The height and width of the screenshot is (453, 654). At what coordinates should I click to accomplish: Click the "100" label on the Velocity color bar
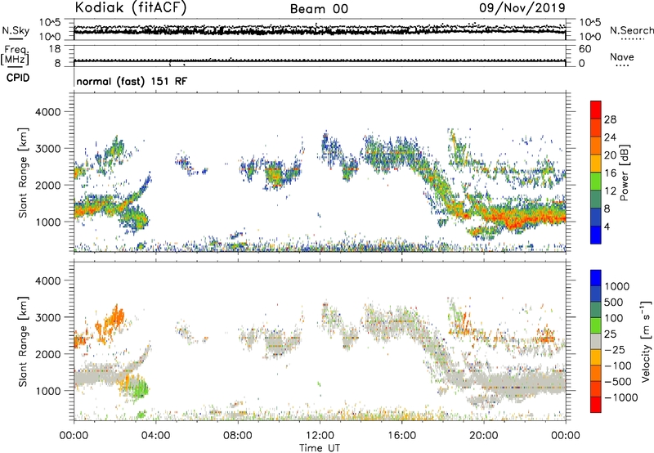click(x=613, y=318)
